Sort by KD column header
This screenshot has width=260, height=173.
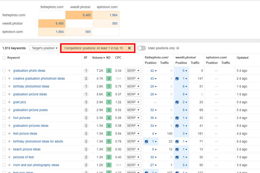[x=108, y=58]
